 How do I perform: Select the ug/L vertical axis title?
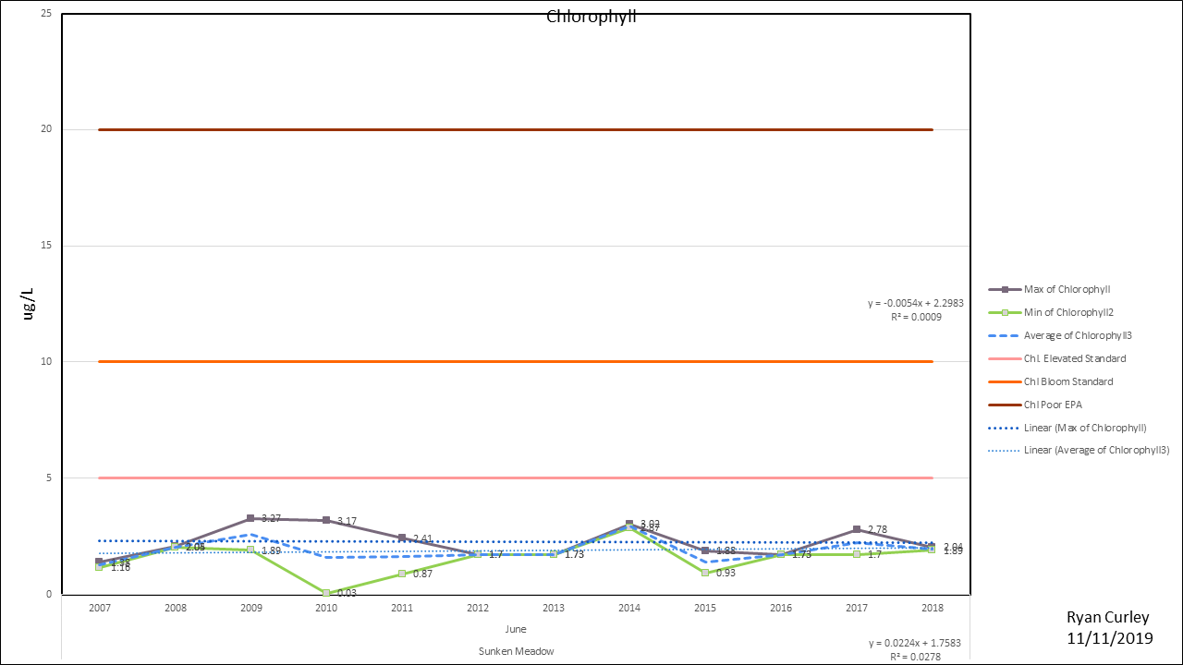pyautogui.click(x=28, y=303)
